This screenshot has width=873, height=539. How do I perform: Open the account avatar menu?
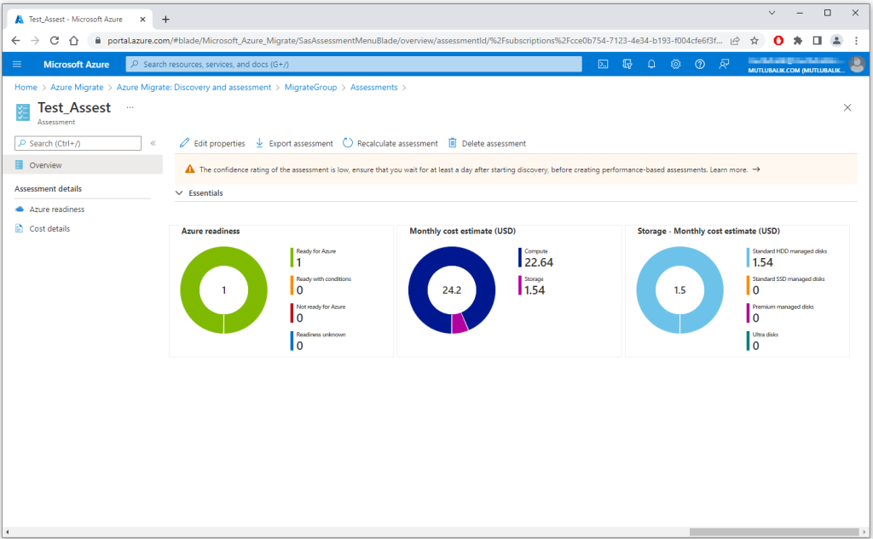[858, 65]
